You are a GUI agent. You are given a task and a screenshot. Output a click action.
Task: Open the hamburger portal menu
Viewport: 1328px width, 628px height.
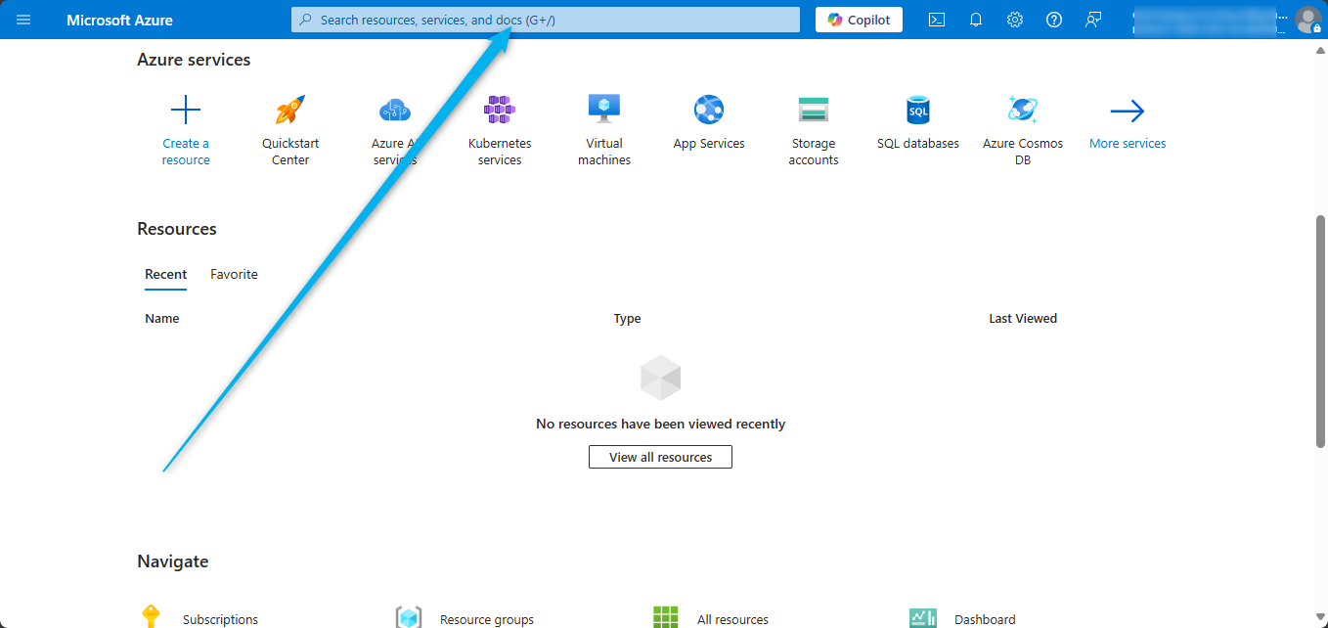(x=23, y=20)
